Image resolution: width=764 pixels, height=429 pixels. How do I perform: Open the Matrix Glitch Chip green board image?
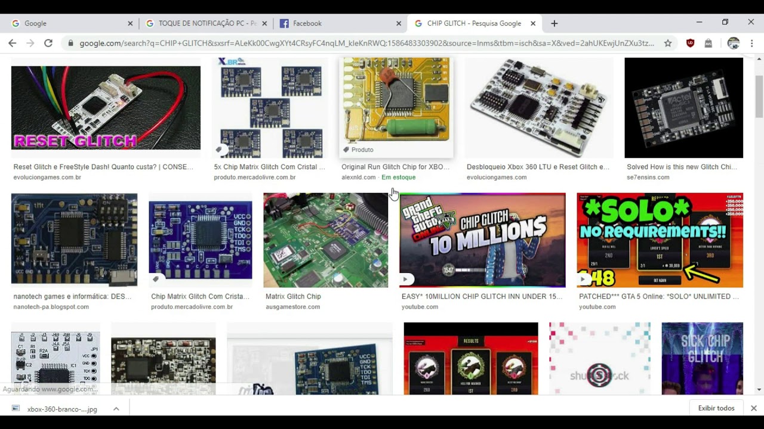click(x=326, y=240)
